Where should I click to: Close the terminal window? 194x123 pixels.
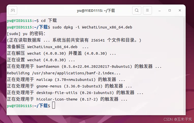180,11
